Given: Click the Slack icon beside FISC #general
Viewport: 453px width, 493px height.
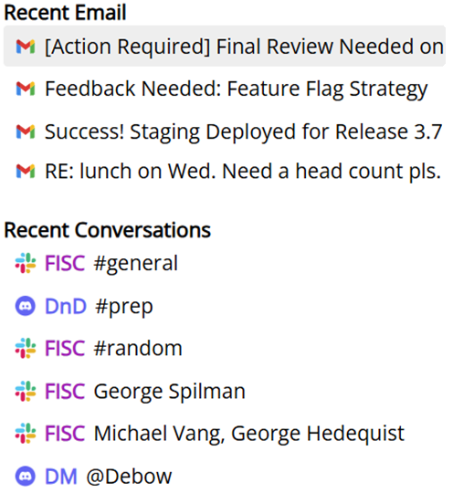Looking at the screenshot, I should click(x=26, y=263).
